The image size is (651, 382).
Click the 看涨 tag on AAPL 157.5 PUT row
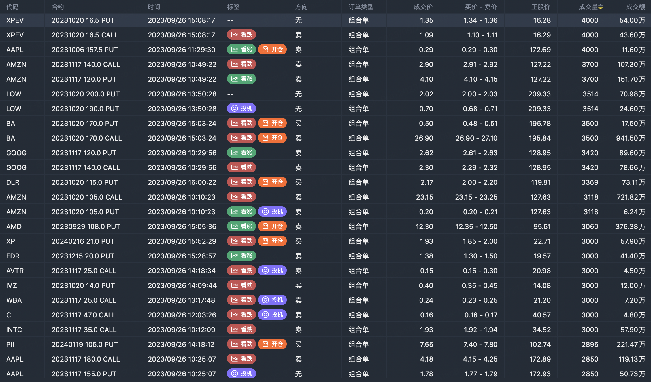pos(241,50)
